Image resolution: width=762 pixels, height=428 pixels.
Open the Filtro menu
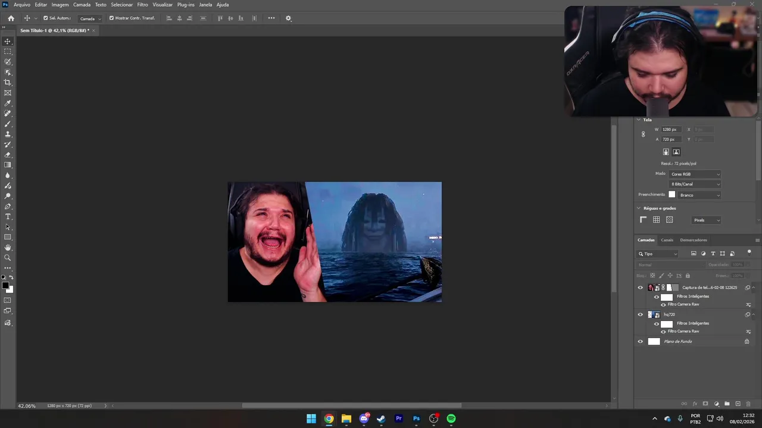[x=142, y=5]
